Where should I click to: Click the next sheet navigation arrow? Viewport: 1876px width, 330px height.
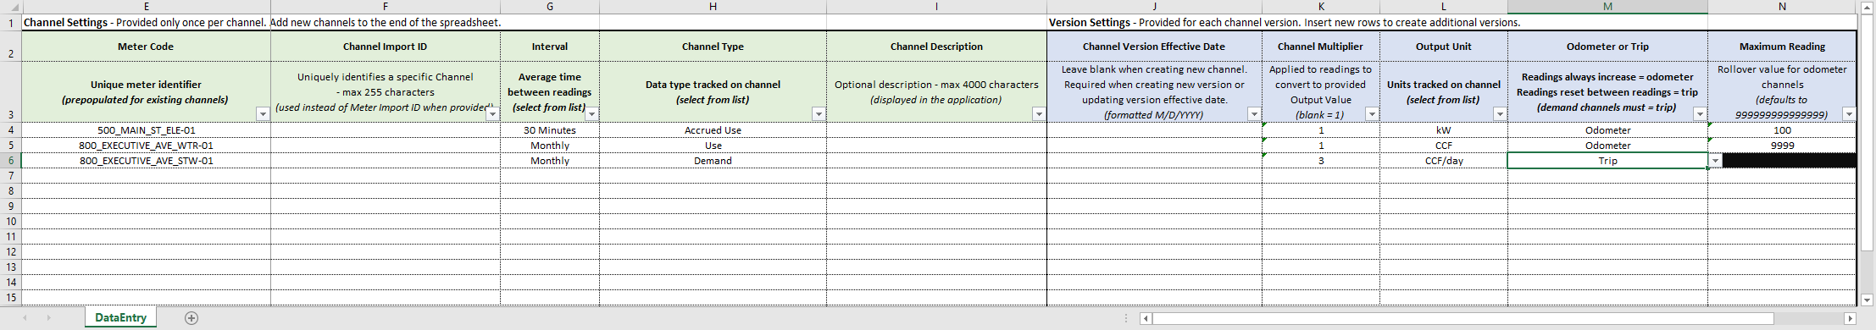[48, 318]
